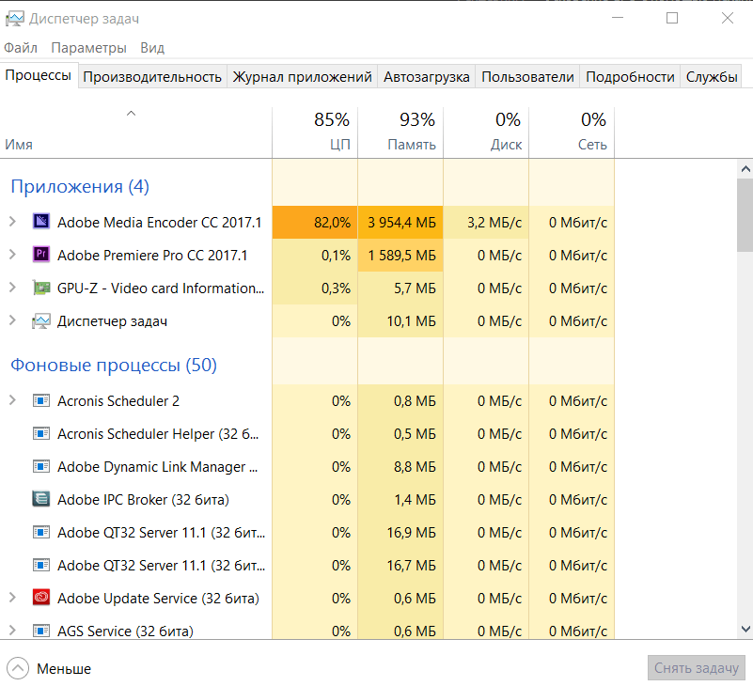Click the 0,3% CPU value for GPU-Z

coord(336,288)
